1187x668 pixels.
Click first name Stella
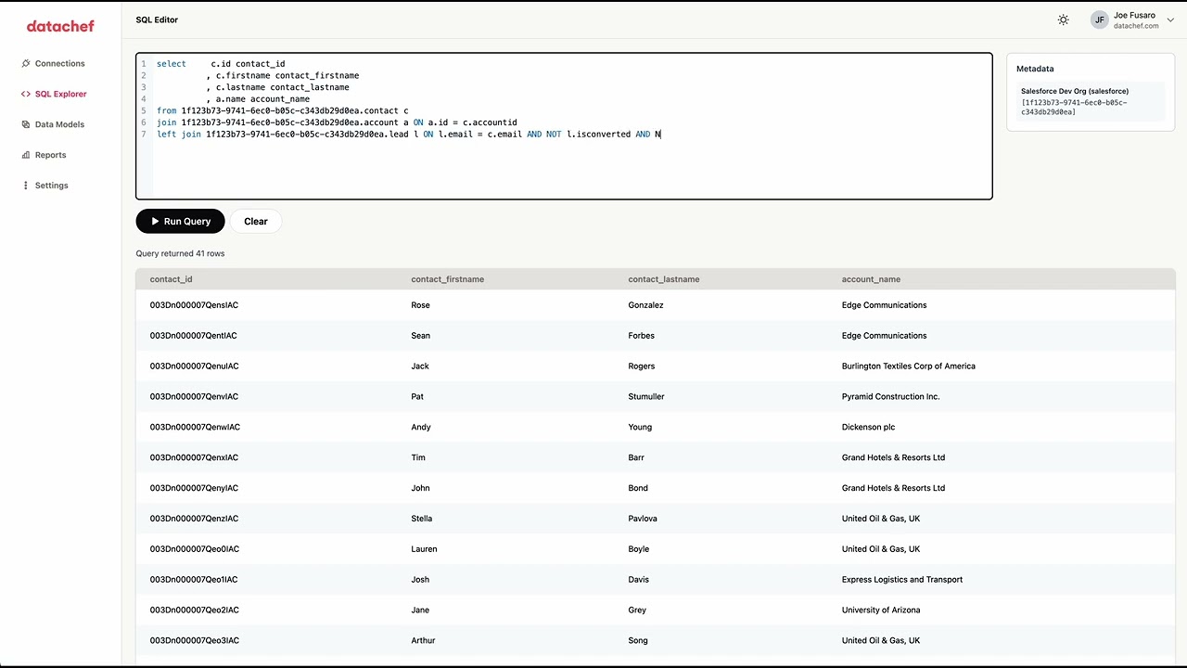pos(422,519)
